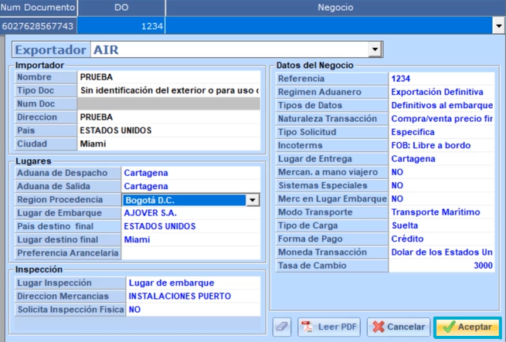
Task: Click the Tasa de Cambio value field
Action: pos(441,266)
